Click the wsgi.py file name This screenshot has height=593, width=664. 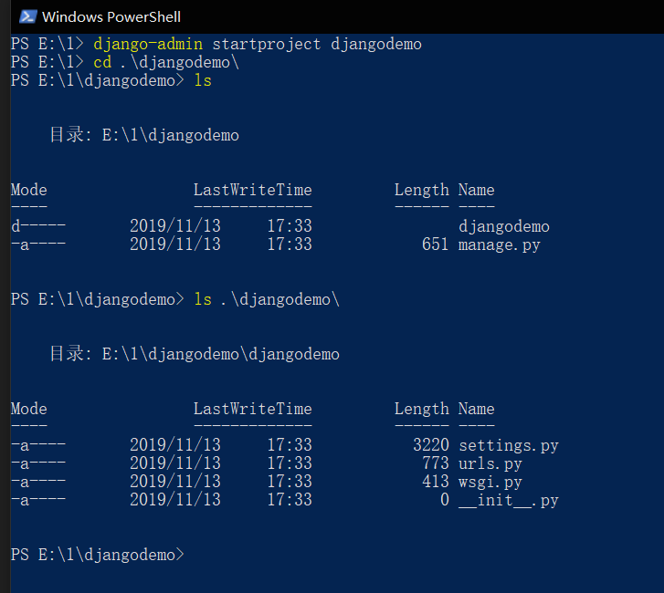click(x=490, y=483)
